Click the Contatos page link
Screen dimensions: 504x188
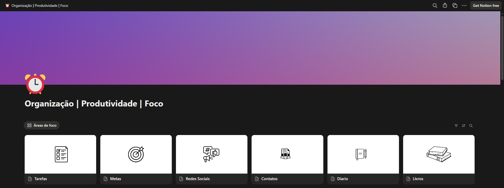click(269, 179)
